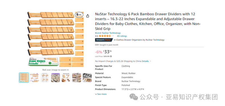
Task: Select the fourth thumbnail showing purple drawer
Action: [55, 78]
